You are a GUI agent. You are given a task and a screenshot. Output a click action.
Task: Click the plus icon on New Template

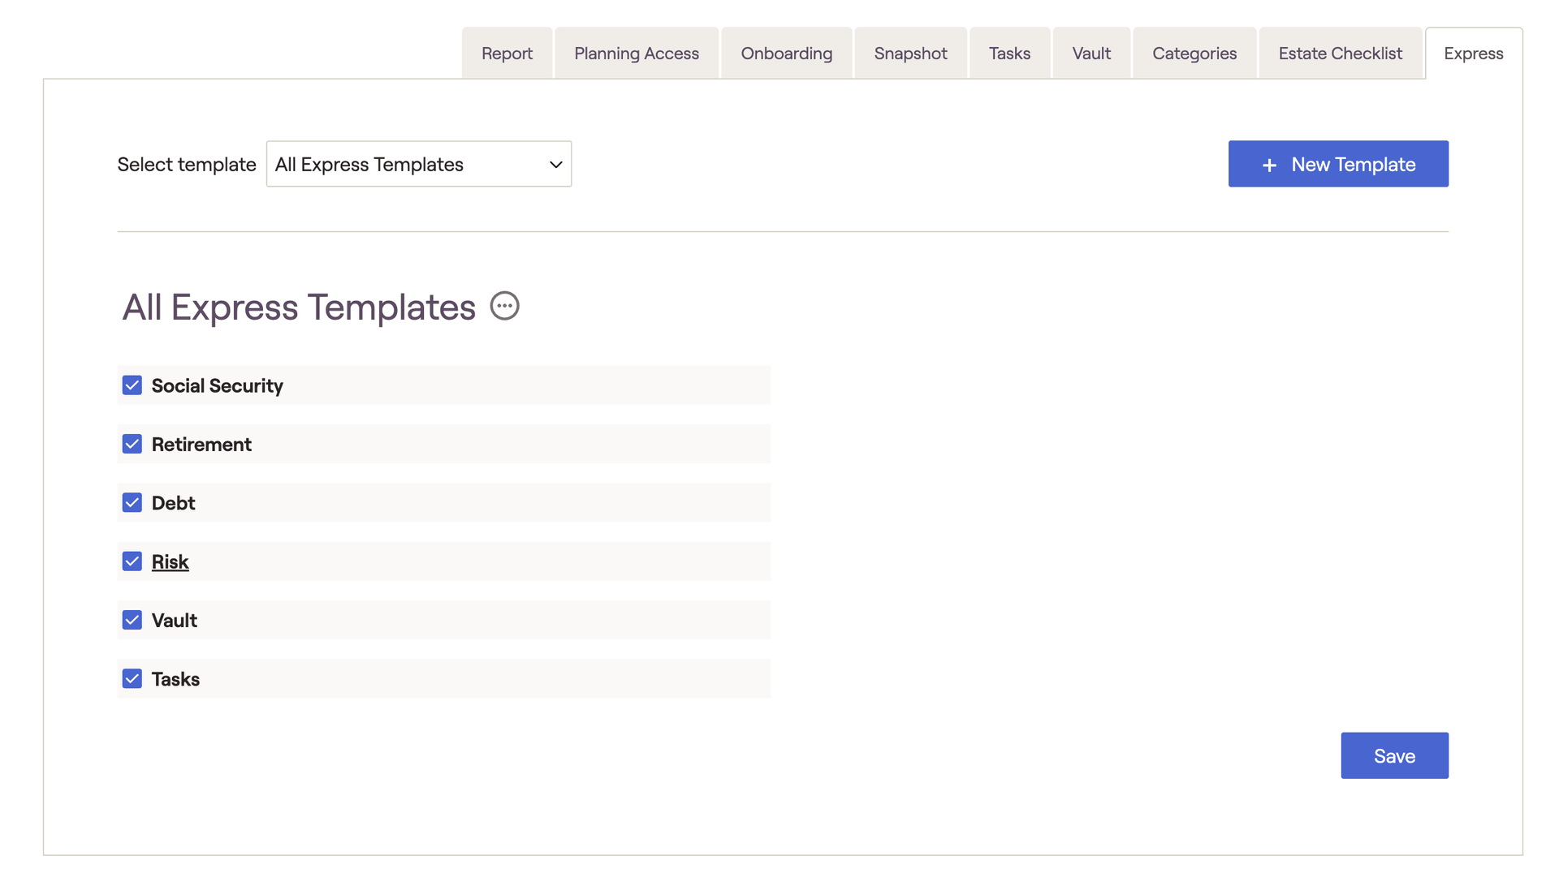(x=1269, y=165)
